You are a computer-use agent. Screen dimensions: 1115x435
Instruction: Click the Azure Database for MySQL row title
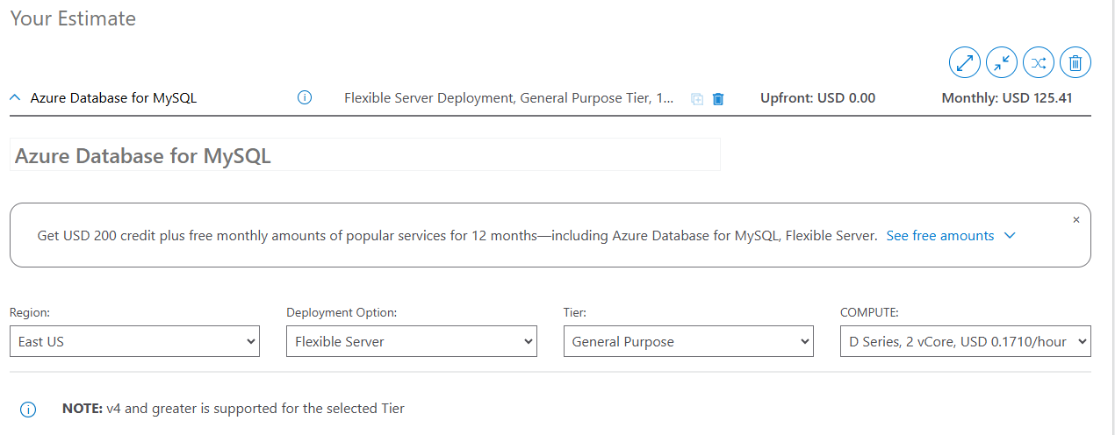click(113, 98)
